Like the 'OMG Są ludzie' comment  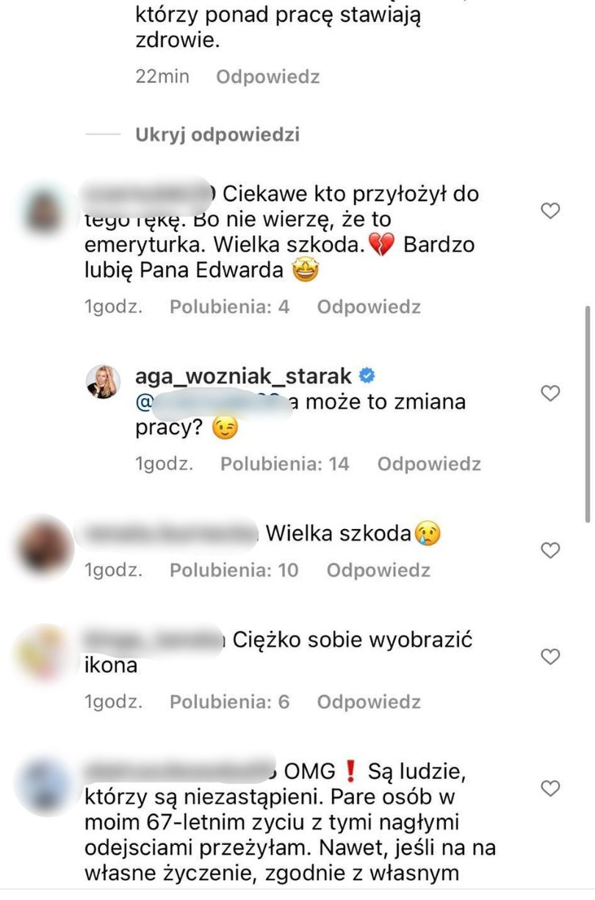click(x=550, y=789)
